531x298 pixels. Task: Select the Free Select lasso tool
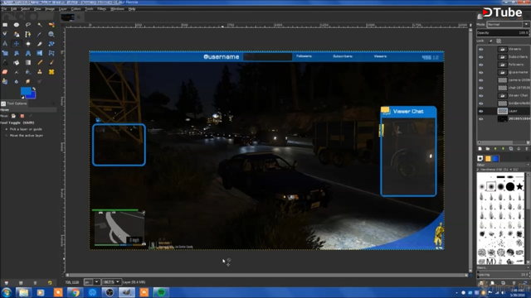click(x=28, y=25)
